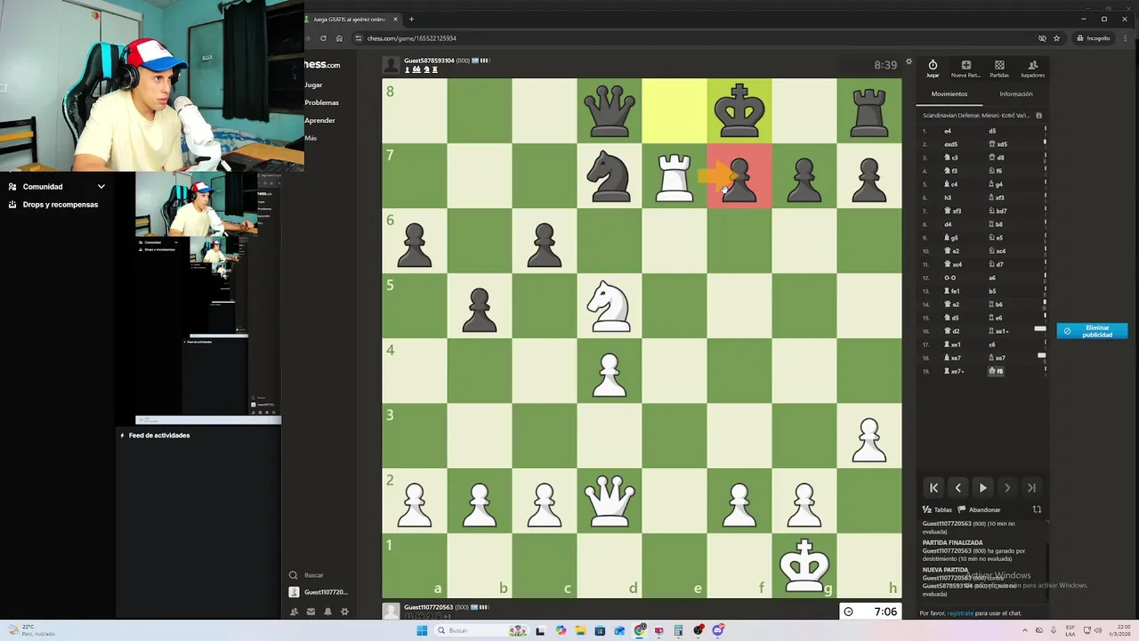Viewport: 1139px width, 641px height.
Task: Open Chrome from the taskbar
Action: [x=640, y=630]
